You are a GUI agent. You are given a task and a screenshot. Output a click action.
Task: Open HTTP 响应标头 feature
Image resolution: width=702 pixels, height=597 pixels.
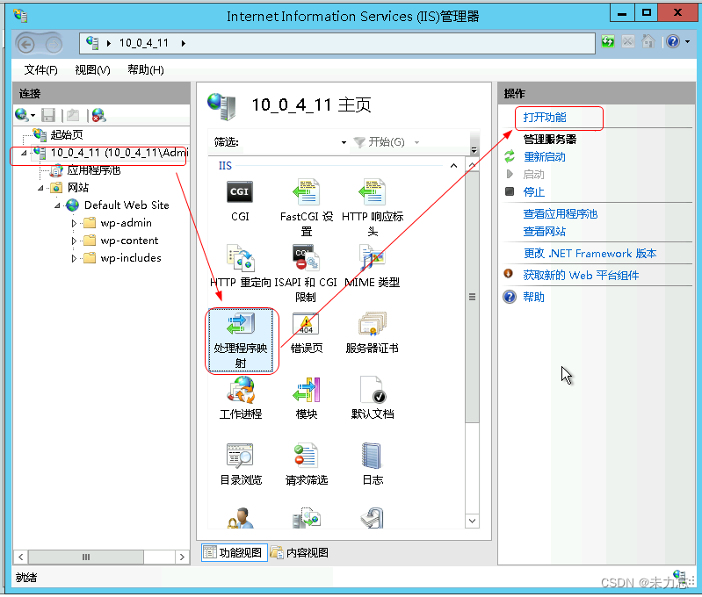pos(372,192)
